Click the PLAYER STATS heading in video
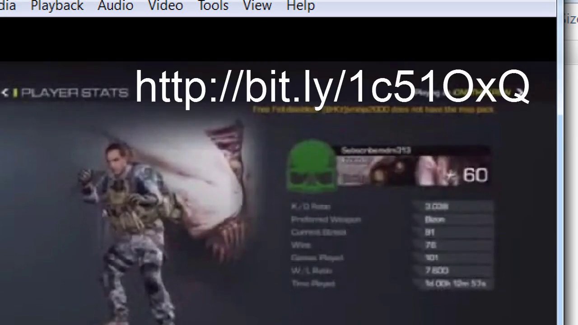Image resolution: width=578 pixels, height=325 pixels. click(75, 93)
